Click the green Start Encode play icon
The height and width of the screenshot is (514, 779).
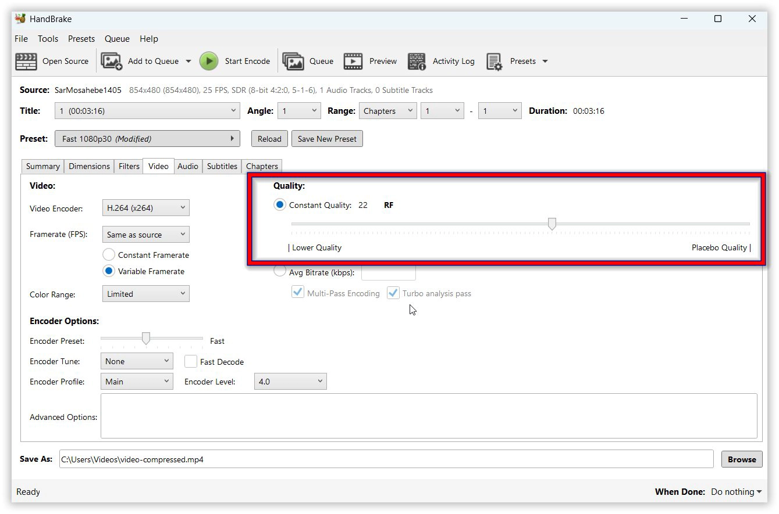pos(209,61)
